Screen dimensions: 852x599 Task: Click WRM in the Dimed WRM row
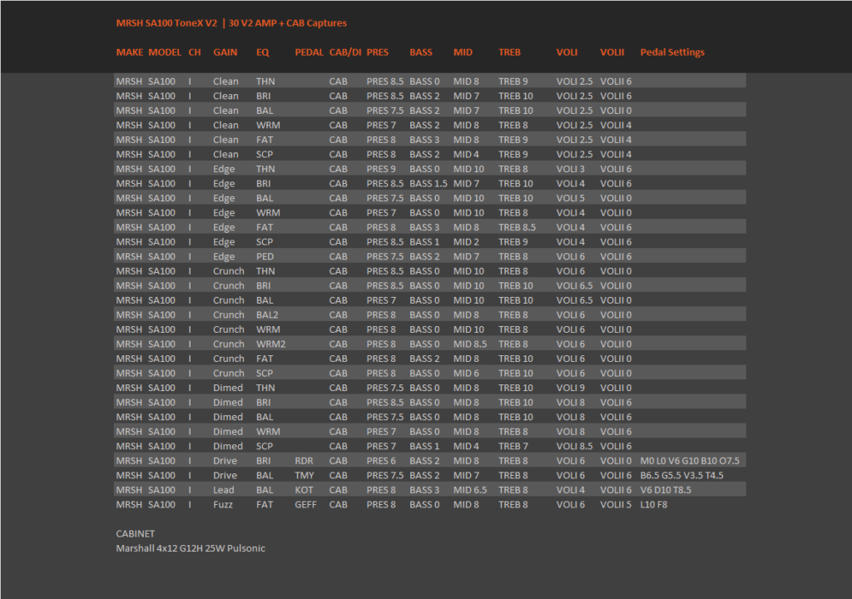[269, 432]
